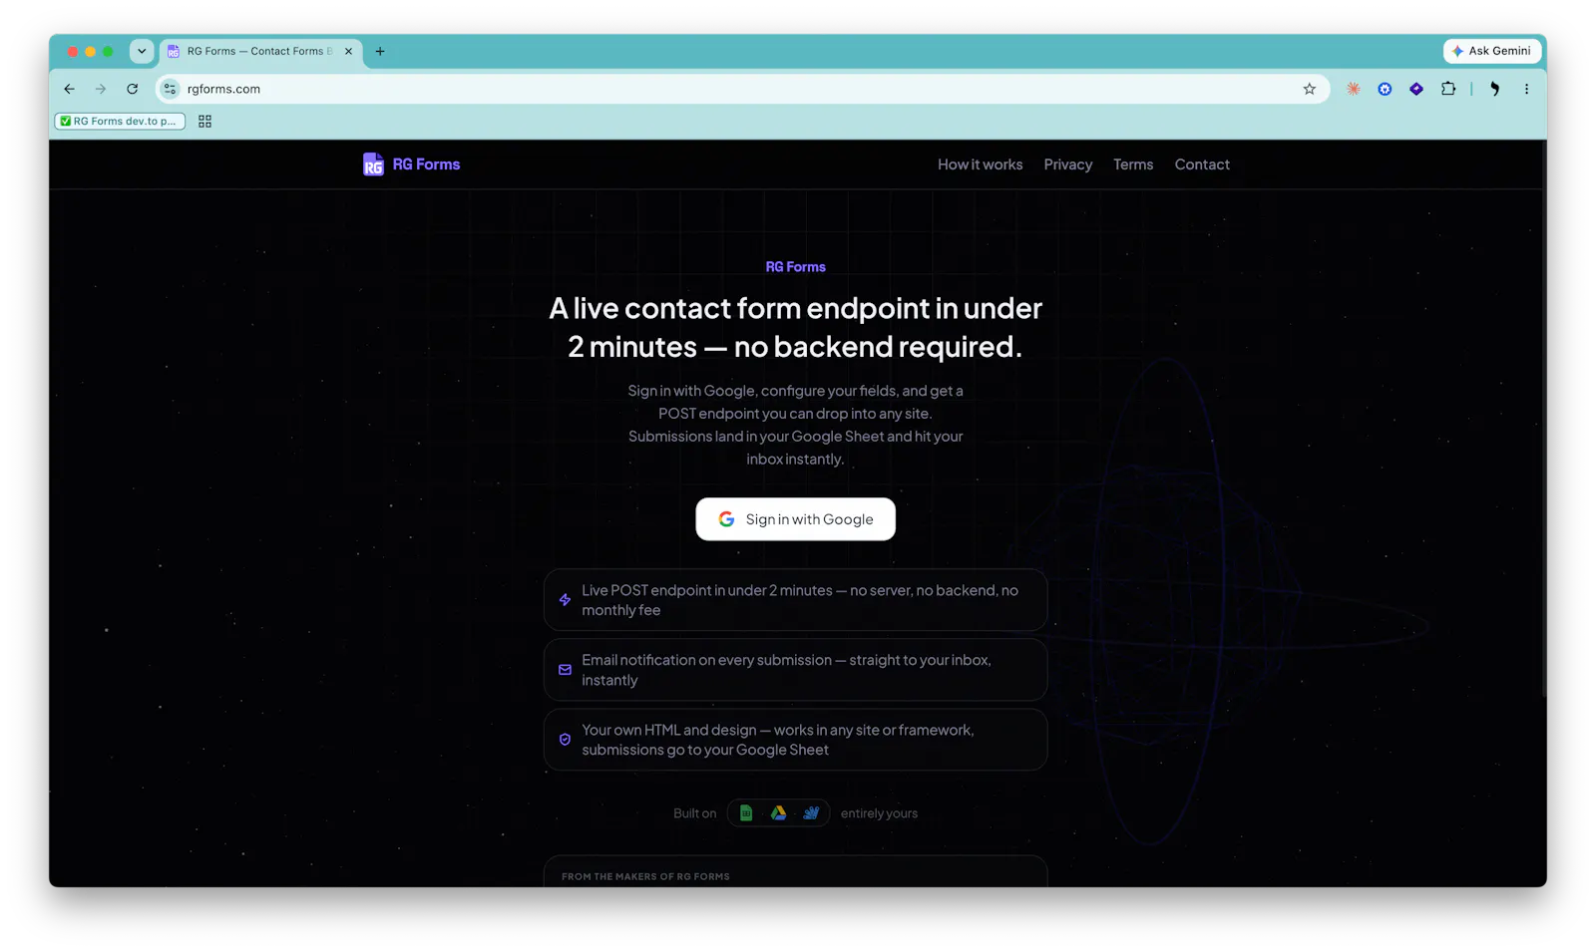Click the Google Drive icon in Built on
1596x952 pixels.
tap(778, 813)
